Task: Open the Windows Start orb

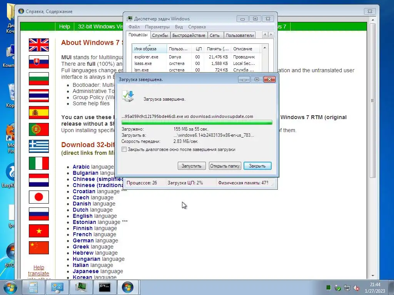Action: [10, 287]
